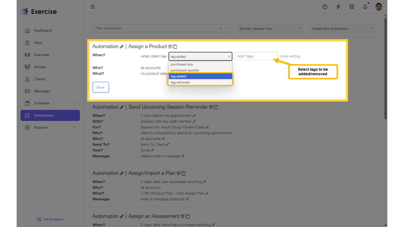404x227 pixels.
Task: Clear the Filter Automations field
Action: click(x=221, y=28)
